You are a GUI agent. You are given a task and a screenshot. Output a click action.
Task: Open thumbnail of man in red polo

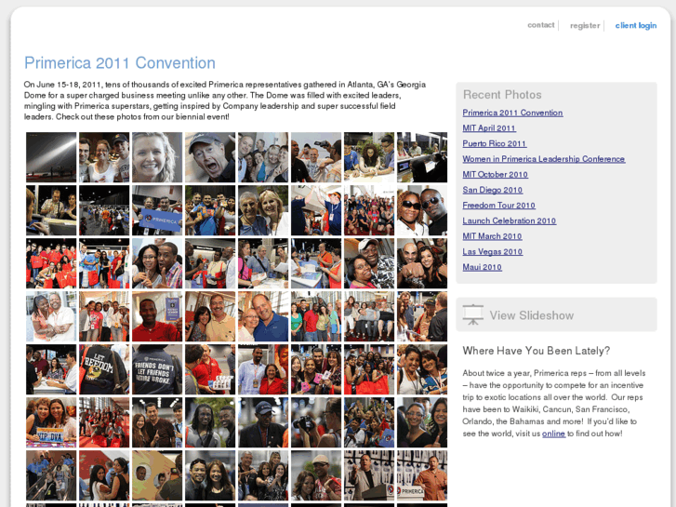coord(157,316)
